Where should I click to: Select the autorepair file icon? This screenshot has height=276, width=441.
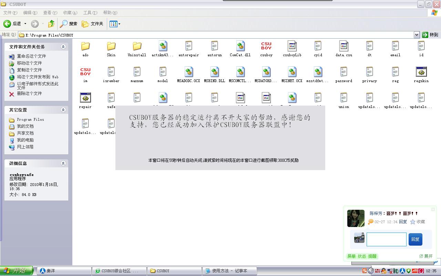click(189, 46)
